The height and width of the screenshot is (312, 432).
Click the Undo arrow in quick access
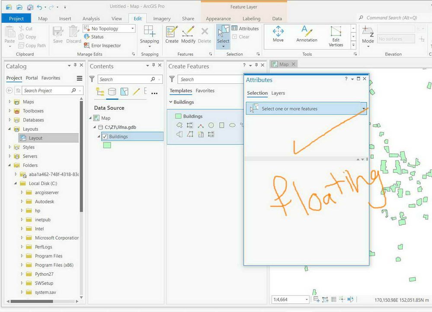[x=40, y=7]
